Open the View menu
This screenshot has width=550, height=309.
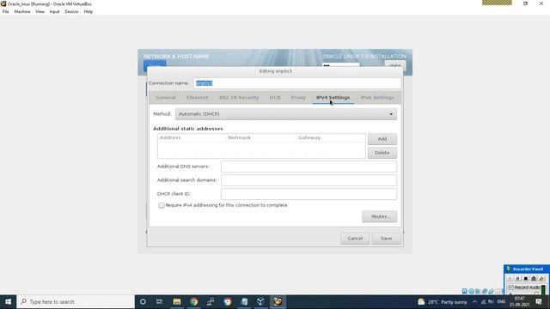pyautogui.click(x=40, y=11)
